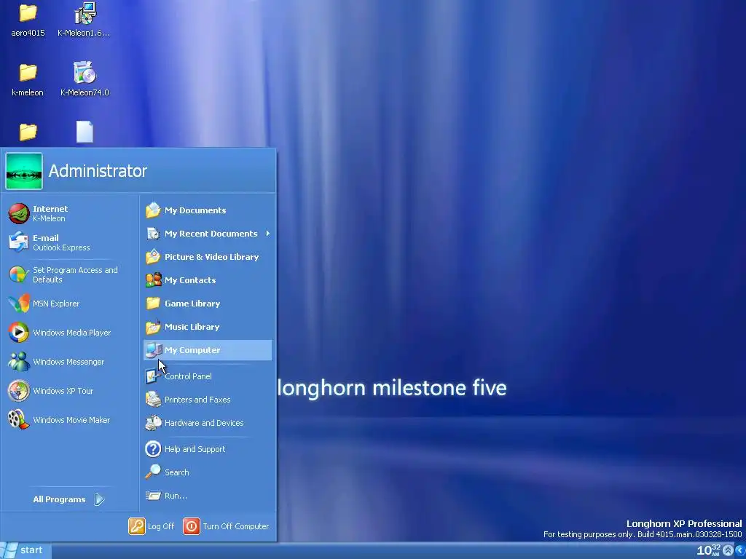
Task: Click the Turn Off Computer button
Action: coord(227,526)
